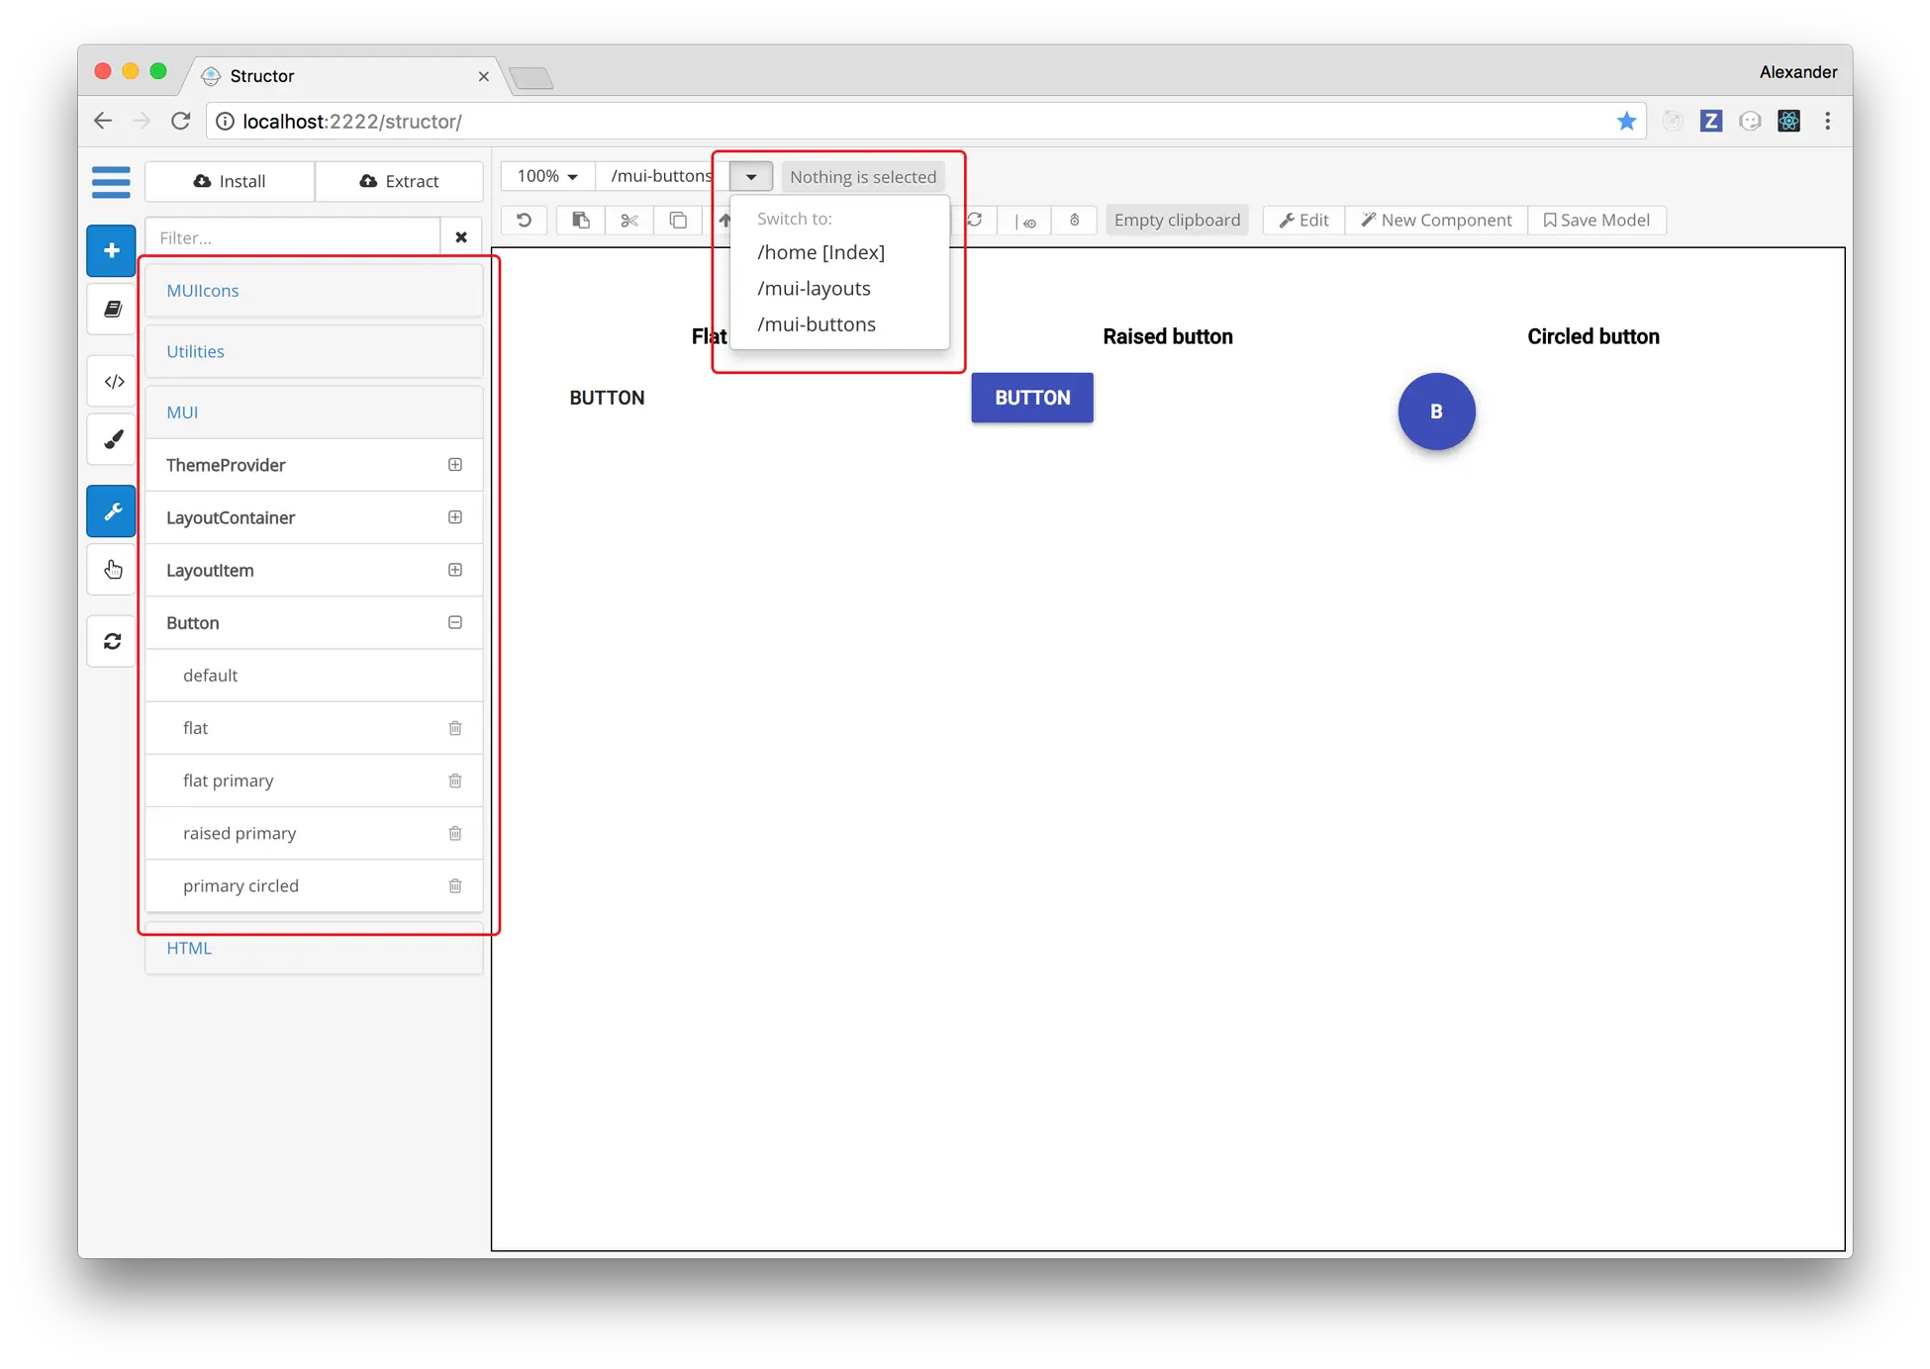Viewport: 1930px width, 1369px height.
Task: Toggle the page switch dropdown arrow
Action: pos(751,177)
